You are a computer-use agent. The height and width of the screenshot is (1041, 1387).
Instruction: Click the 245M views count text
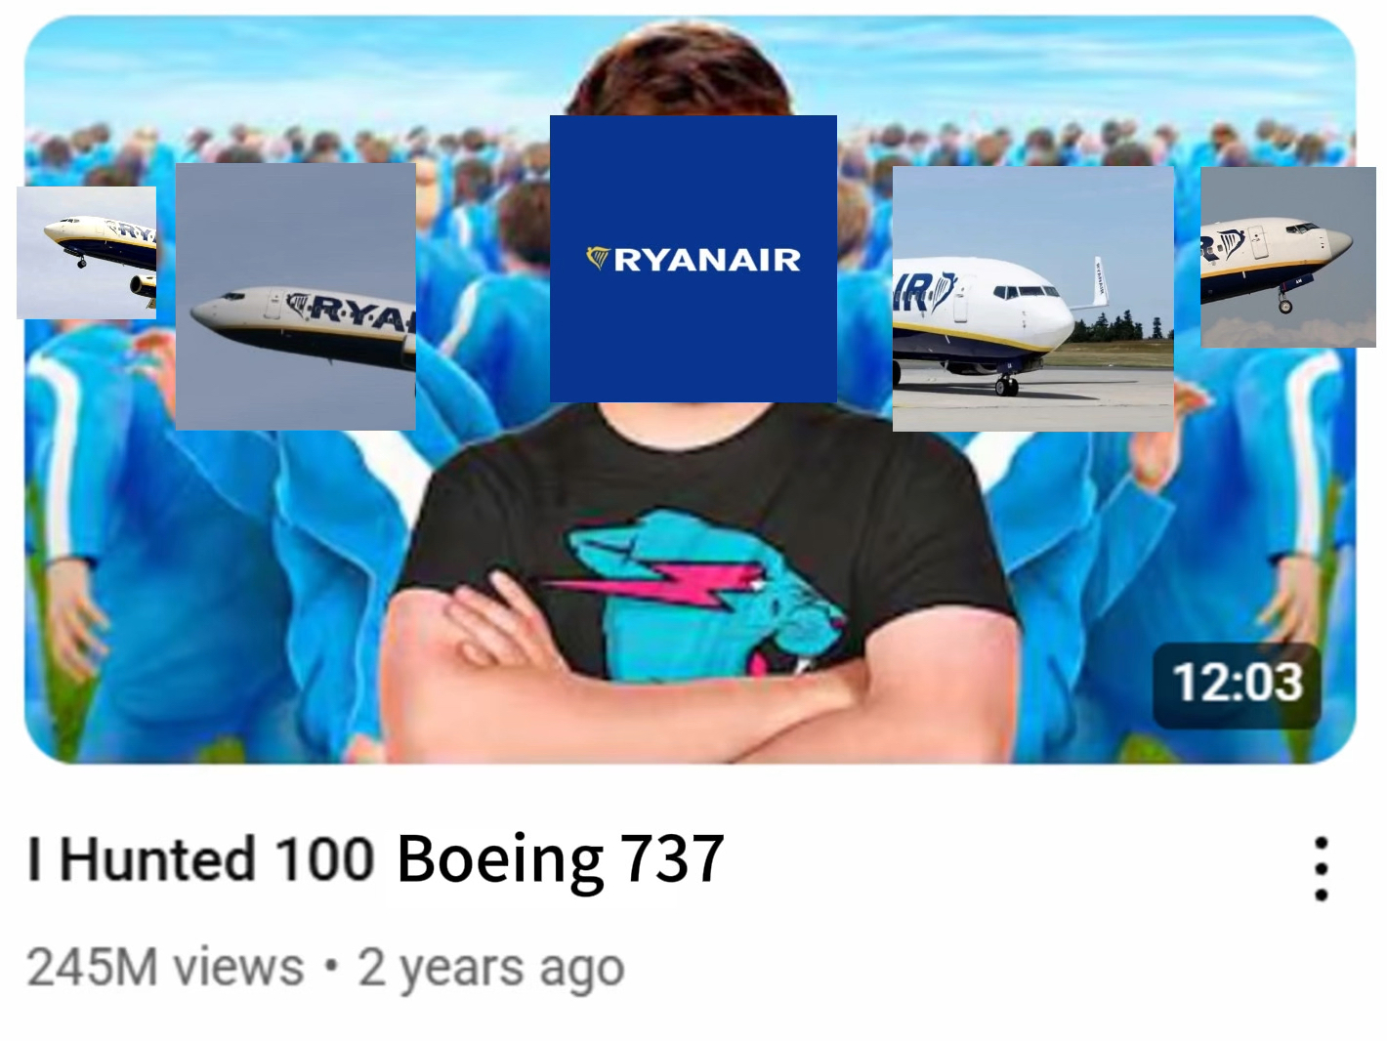point(165,968)
